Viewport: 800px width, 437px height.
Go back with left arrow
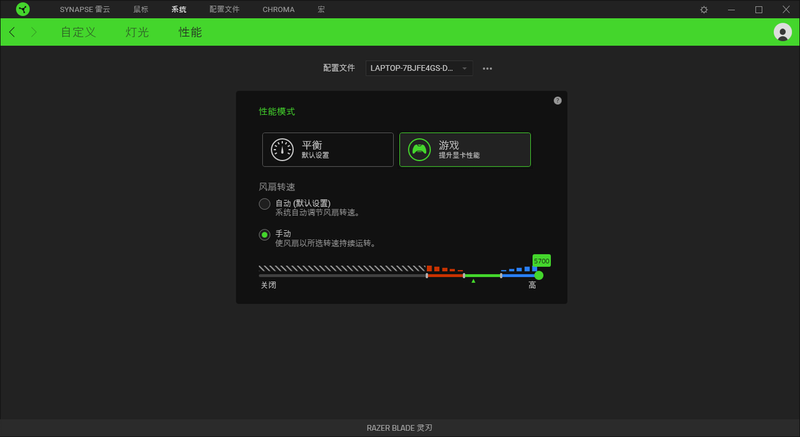[12, 32]
